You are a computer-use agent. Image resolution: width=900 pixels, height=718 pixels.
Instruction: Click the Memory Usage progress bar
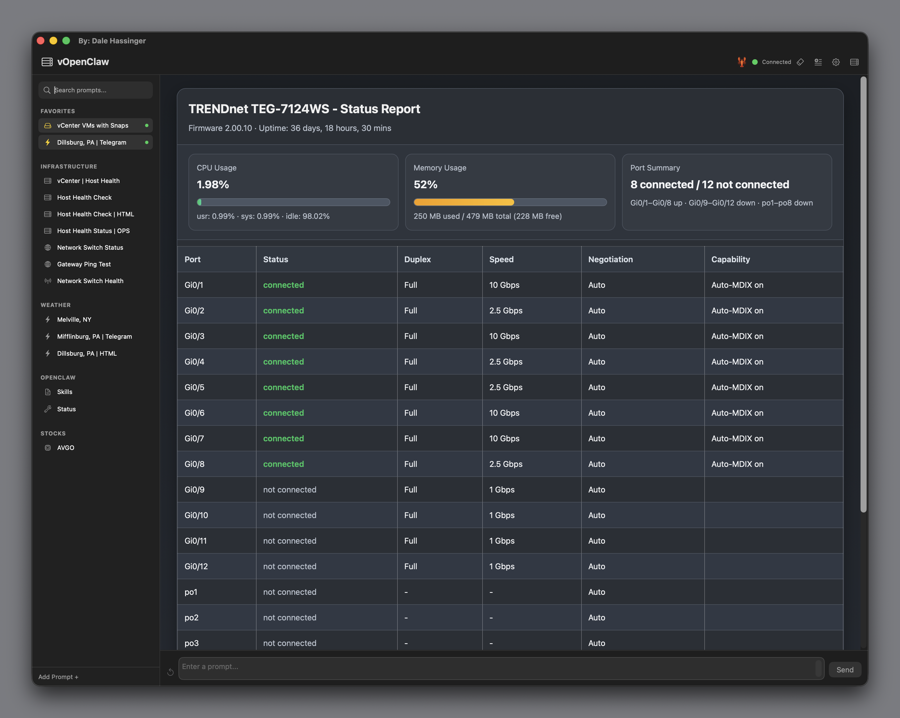[510, 202]
